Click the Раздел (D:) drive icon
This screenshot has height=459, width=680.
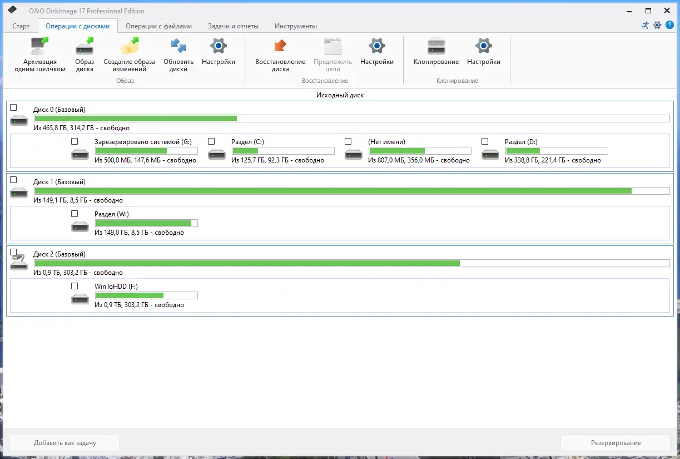coord(490,154)
